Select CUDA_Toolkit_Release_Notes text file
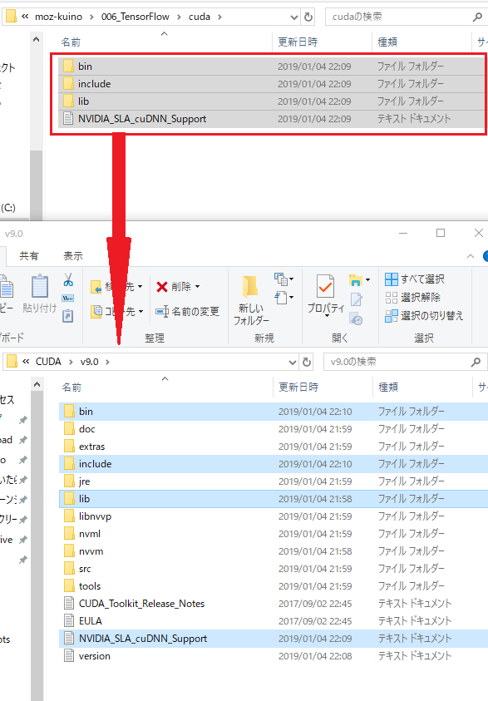Screen dimensions: 488x701 point(274,603)
